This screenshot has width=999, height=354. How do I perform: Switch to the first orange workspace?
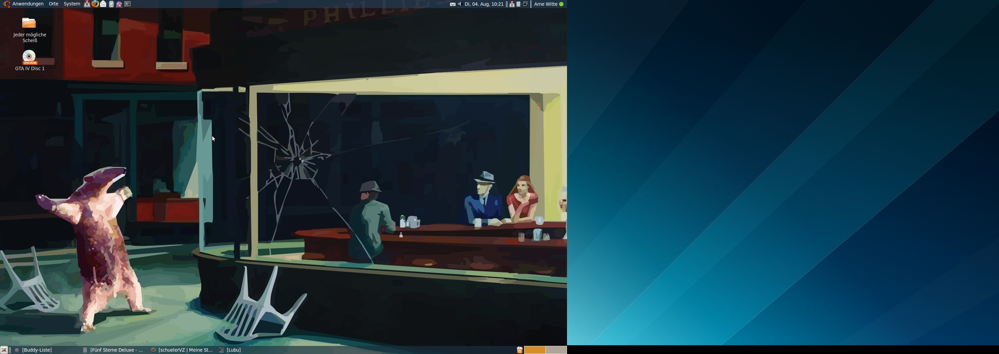coord(535,350)
